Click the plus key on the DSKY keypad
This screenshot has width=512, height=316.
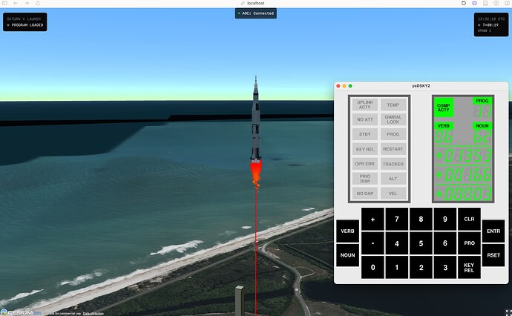pos(372,220)
